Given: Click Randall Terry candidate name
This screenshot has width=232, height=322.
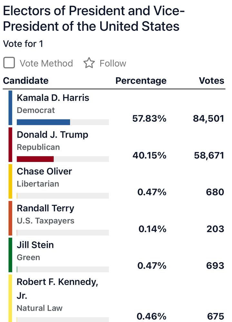Looking at the screenshot, I should tap(45, 208).
